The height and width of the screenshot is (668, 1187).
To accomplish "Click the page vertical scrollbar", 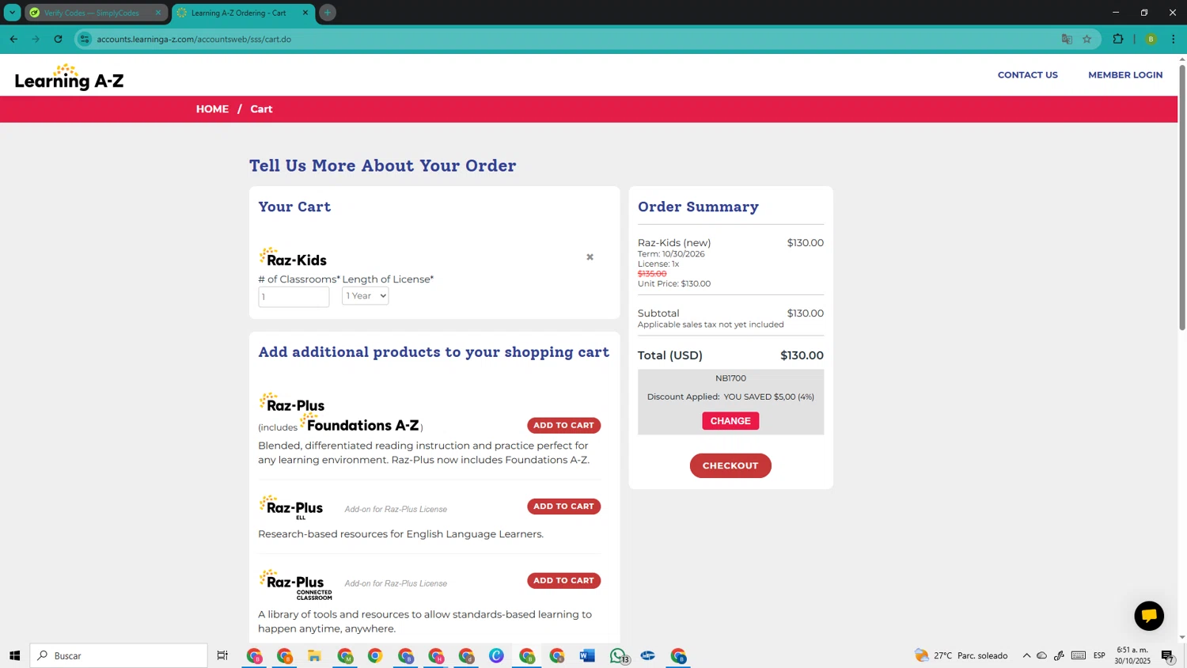I will click(1182, 198).
